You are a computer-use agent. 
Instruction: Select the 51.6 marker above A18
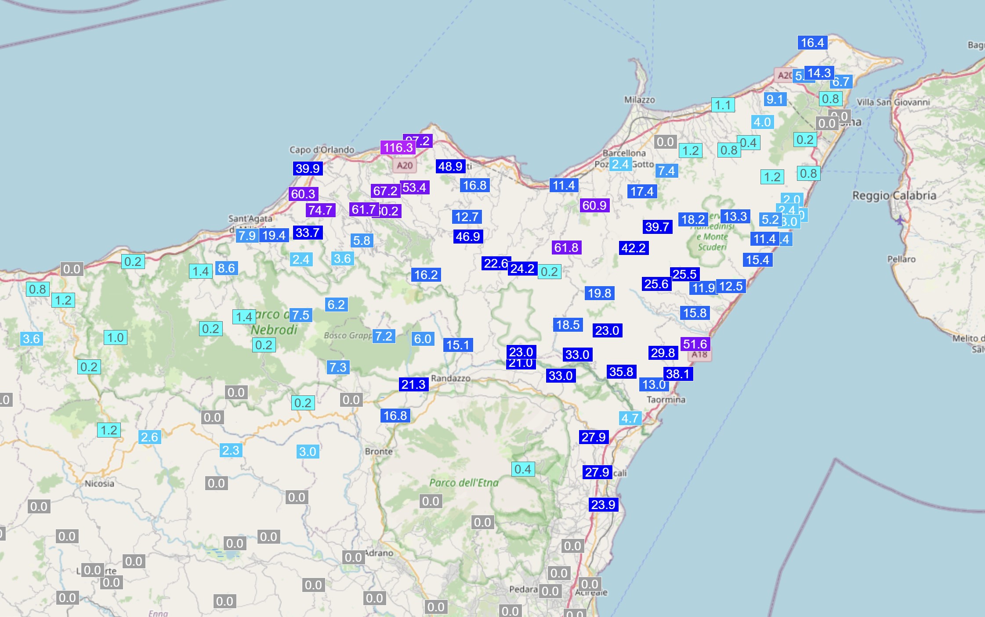(695, 344)
